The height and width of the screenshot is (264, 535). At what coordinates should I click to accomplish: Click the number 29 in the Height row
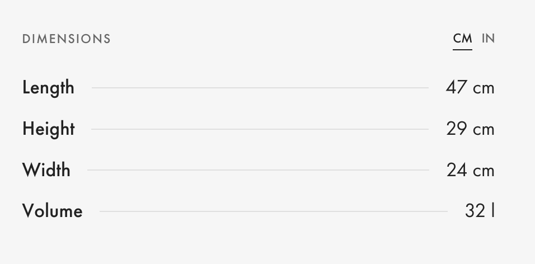[x=457, y=129]
